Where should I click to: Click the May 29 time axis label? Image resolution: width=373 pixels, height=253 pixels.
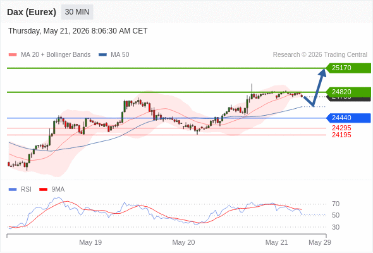pos(320,242)
